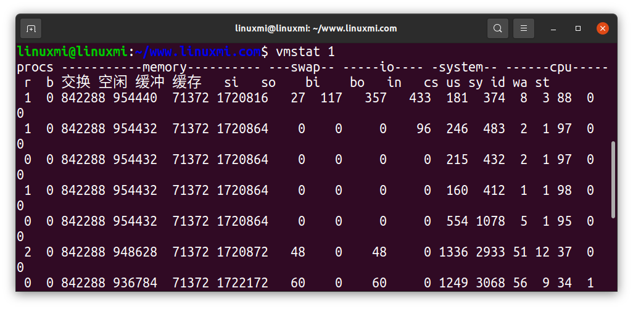Close the terminal window
The width and height of the screenshot is (633, 309).
coord(603,28)
